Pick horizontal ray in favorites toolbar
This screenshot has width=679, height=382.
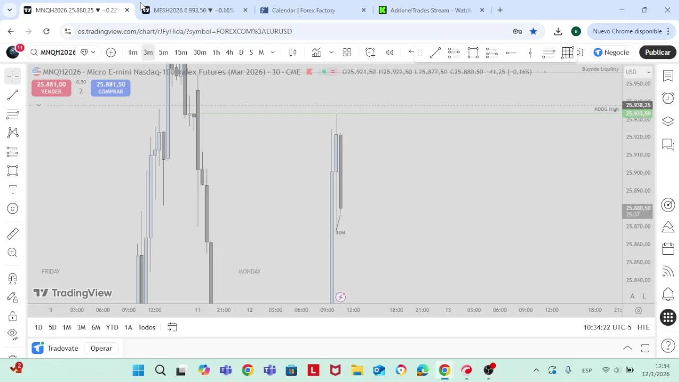(x=511, y=53)
